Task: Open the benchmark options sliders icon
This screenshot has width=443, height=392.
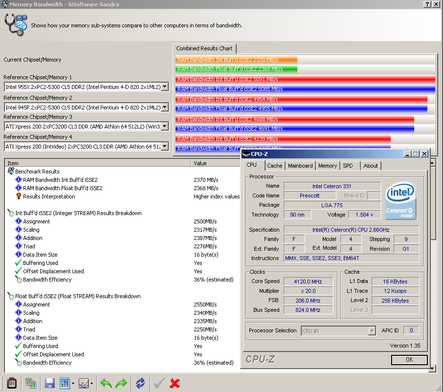Action: click(12, 383)
